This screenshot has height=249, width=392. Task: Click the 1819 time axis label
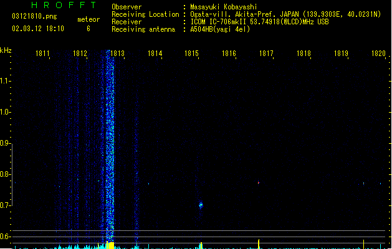341,54
